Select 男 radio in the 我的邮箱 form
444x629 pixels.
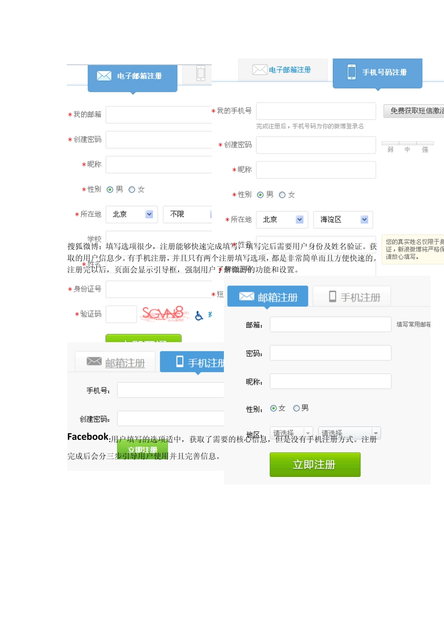click(x=110, y=190)
